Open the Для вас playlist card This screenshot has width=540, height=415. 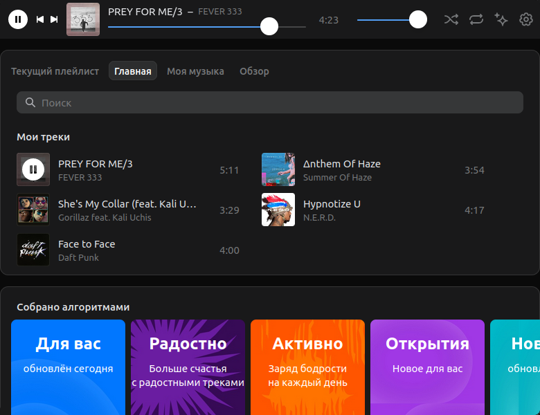(68, 367)
